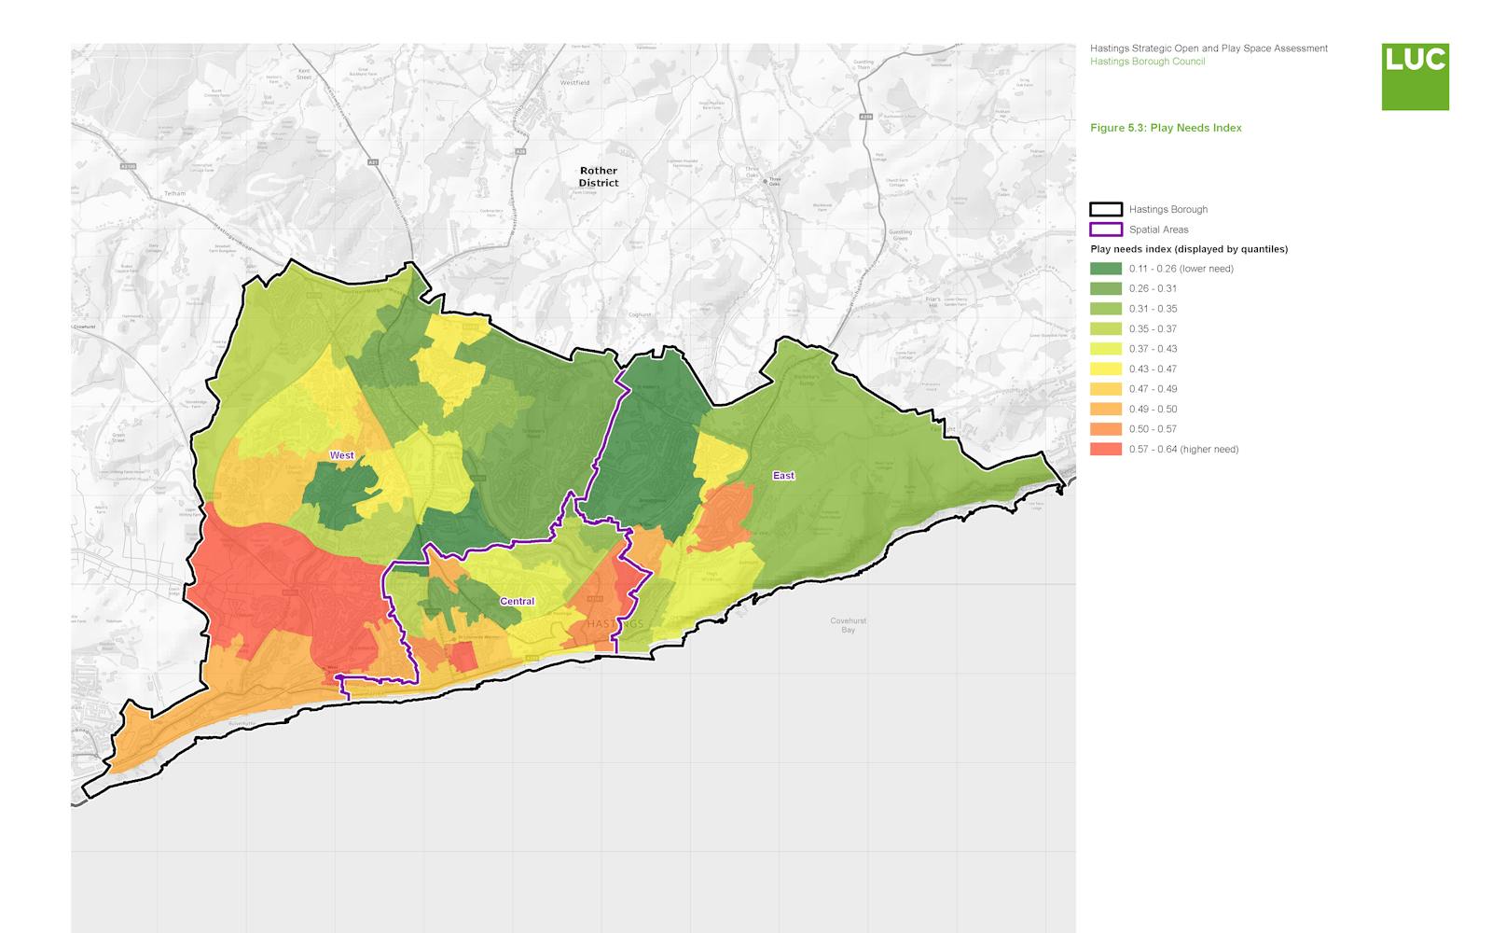
Task: Click the '0.11 - 0.26 (lower need)' label
Action: [1181, 269]
